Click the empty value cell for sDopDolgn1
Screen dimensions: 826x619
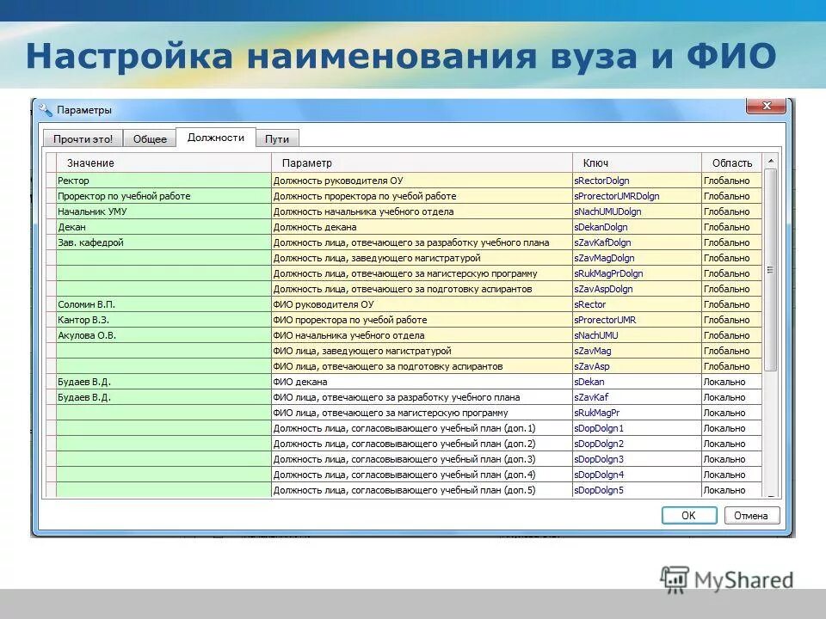click(163, 428)
